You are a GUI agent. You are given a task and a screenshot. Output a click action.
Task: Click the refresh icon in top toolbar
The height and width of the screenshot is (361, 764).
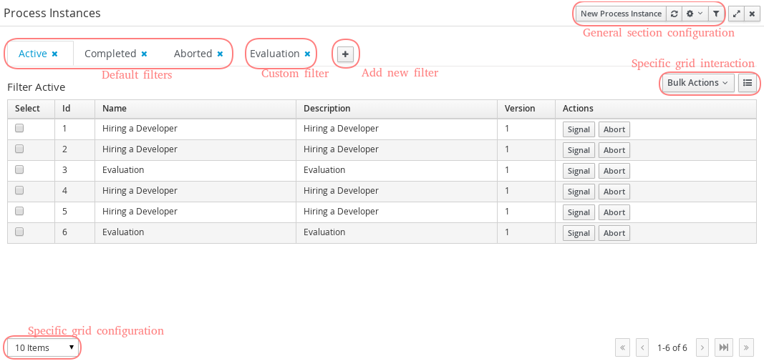(674, 14)
